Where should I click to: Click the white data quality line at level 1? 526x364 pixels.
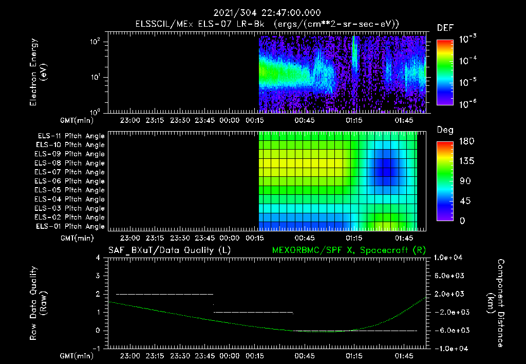coord(253,312)
